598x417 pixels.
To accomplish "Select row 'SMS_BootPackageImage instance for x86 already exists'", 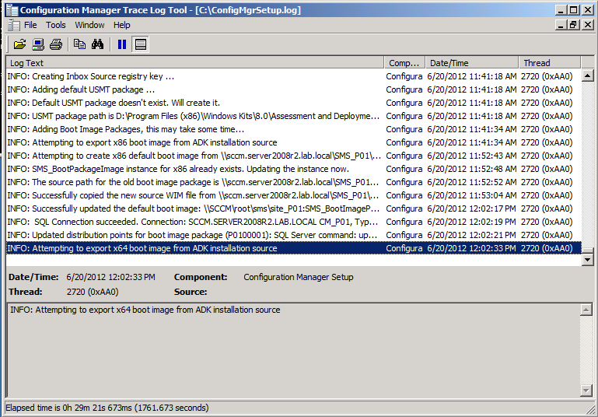I will pyautogui.click(x=294, y=169).
